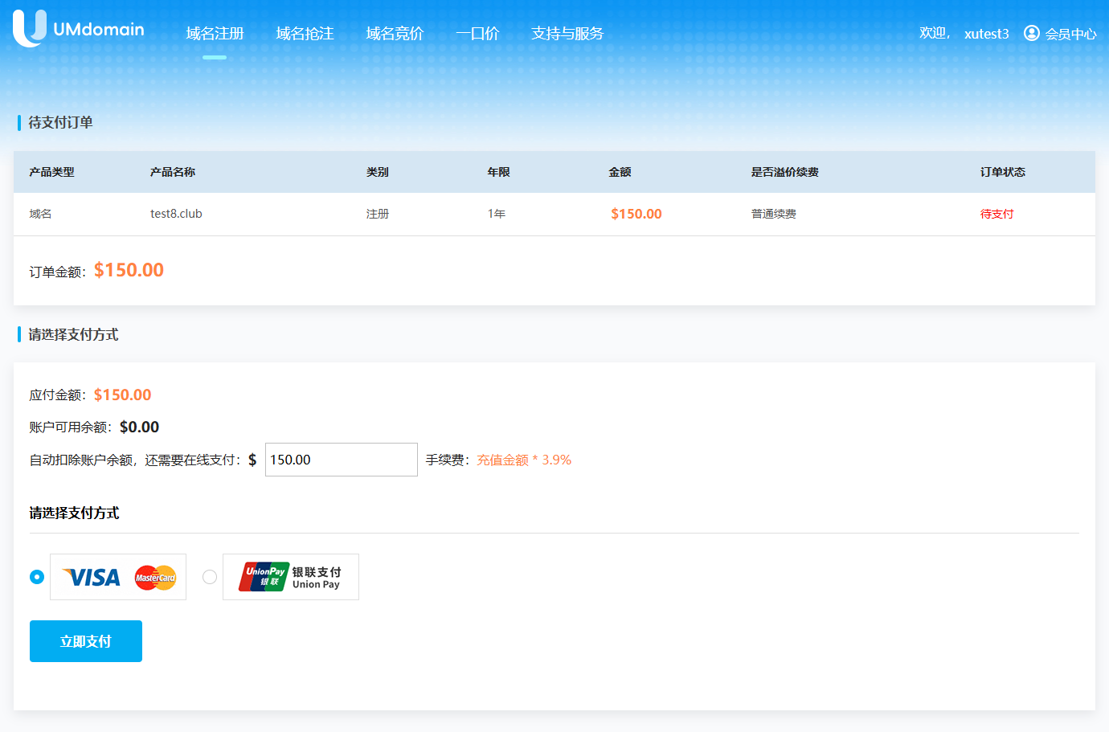Screen dimensions: 1109x732
Task: Choose the UnionPay radio button
Action: tap(210, 577)
